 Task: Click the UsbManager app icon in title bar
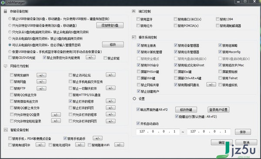click(x=3, y=3)
